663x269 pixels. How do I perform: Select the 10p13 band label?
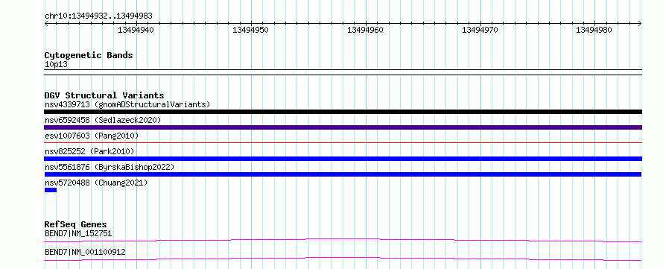(x=56, y=65)
